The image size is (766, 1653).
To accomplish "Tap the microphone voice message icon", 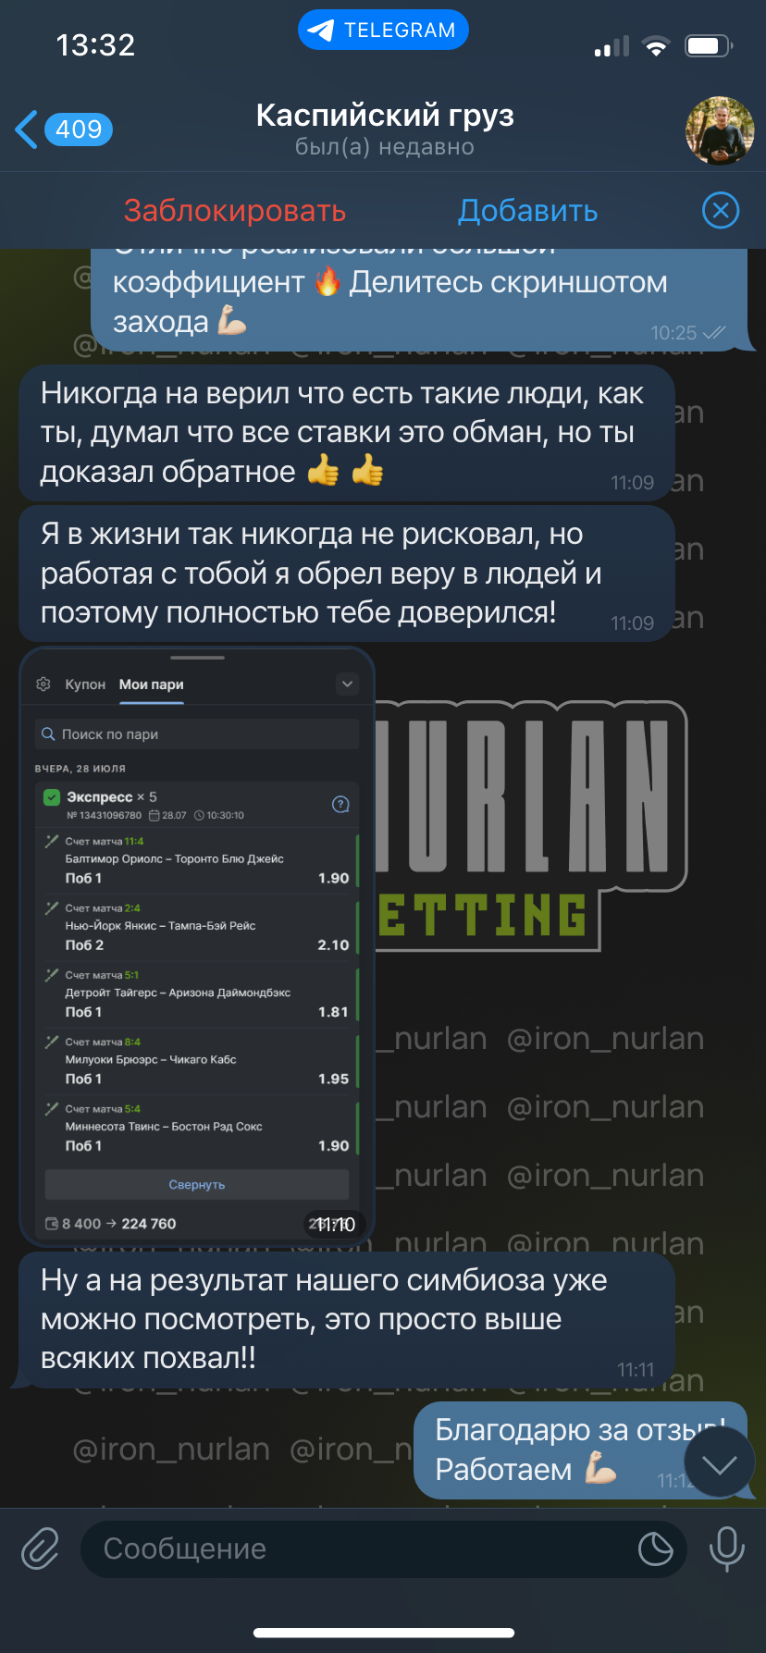I will [x=726, y=1548].
